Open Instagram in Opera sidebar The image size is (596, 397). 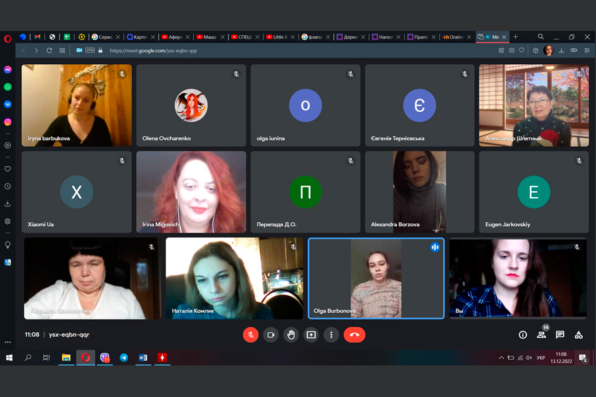pos(7,122)
